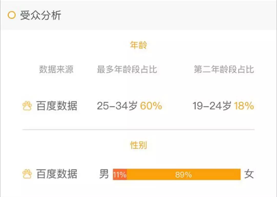Image resolution: width=277 pixels, height=197 pixels.
Task: Click the 第二年龄段占比 column header
Action: point(224,69)
